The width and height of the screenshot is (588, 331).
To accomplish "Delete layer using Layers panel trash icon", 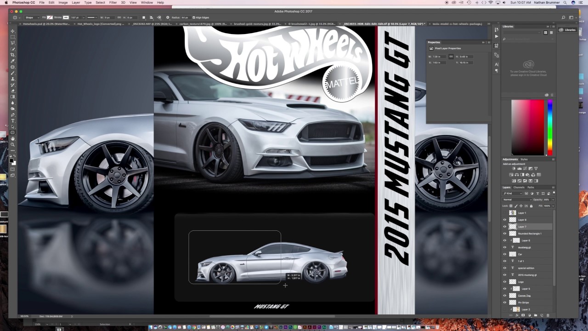I will coord(548,315).
